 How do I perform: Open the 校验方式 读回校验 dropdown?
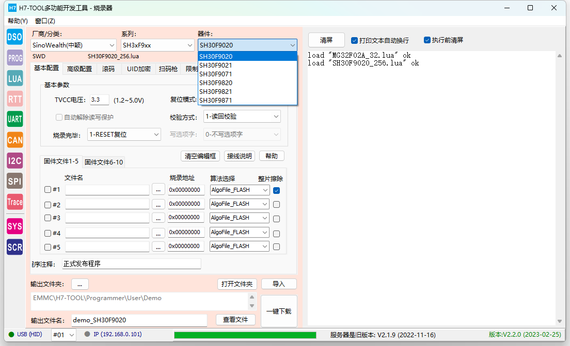point(242,117)
